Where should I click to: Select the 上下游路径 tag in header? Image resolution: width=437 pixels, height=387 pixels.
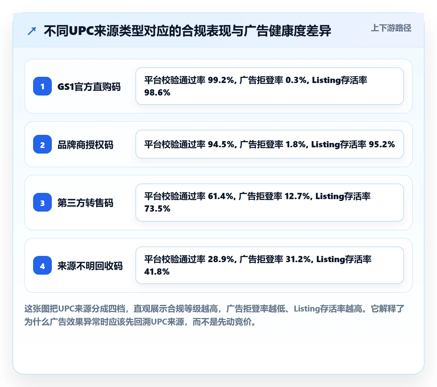tap(391, 28)
